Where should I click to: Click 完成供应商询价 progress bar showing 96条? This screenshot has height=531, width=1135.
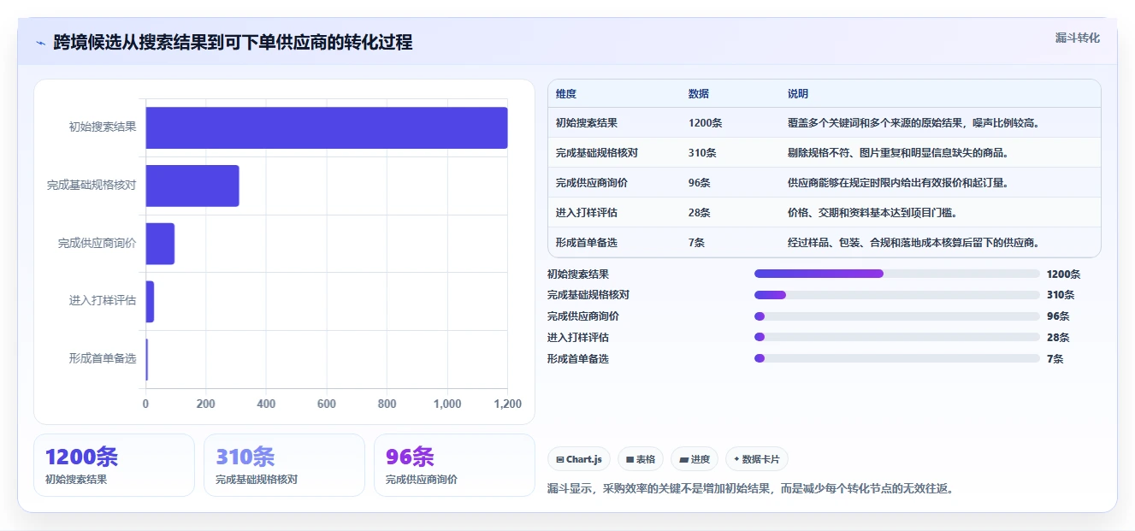[897, 316]
